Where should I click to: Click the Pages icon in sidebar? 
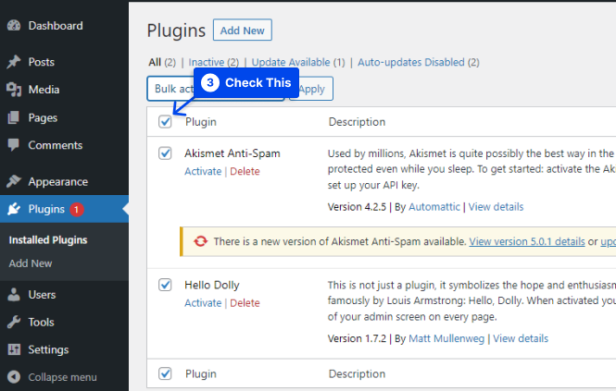(x=14, y=117)
